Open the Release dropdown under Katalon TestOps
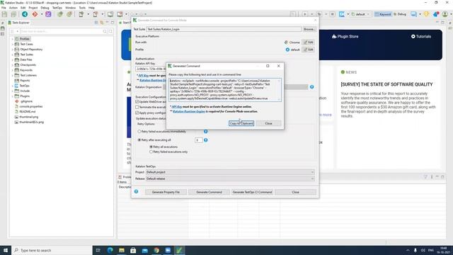 [x=230, y=178]
